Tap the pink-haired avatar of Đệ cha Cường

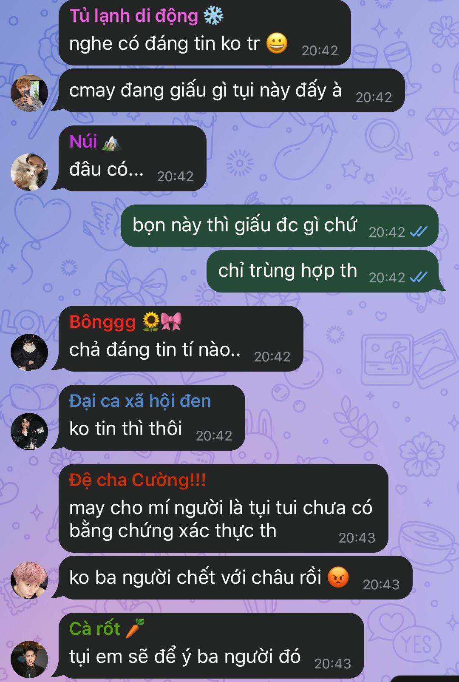click(x=29, y=580)
